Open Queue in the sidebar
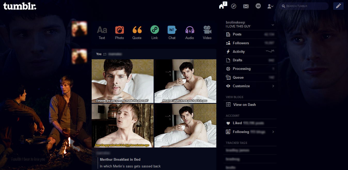 250,77
